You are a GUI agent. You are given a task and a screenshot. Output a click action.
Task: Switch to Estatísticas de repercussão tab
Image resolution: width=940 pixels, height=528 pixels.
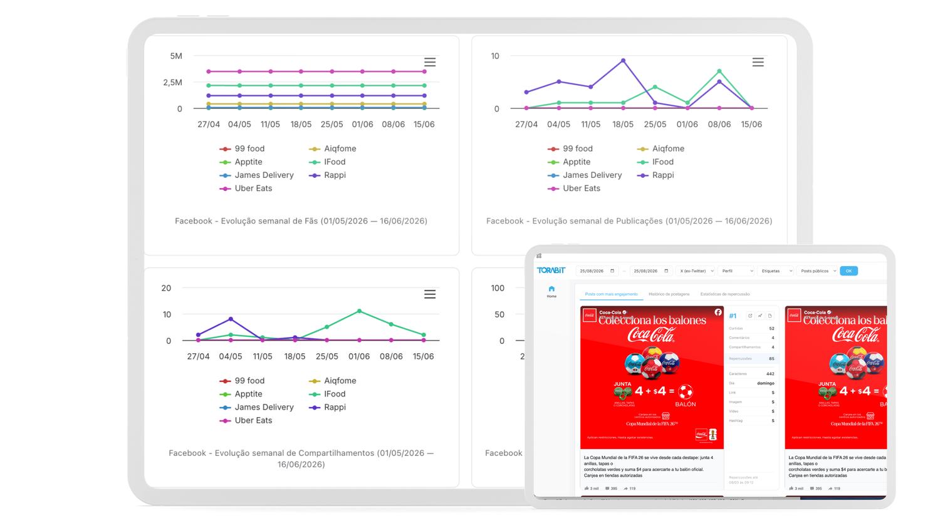725,294
